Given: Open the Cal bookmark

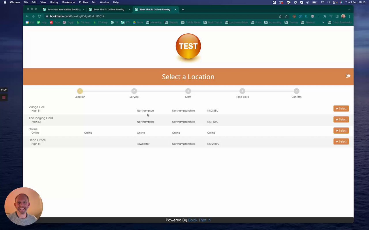Looking at the screenshot, I should tap(30, 22).
